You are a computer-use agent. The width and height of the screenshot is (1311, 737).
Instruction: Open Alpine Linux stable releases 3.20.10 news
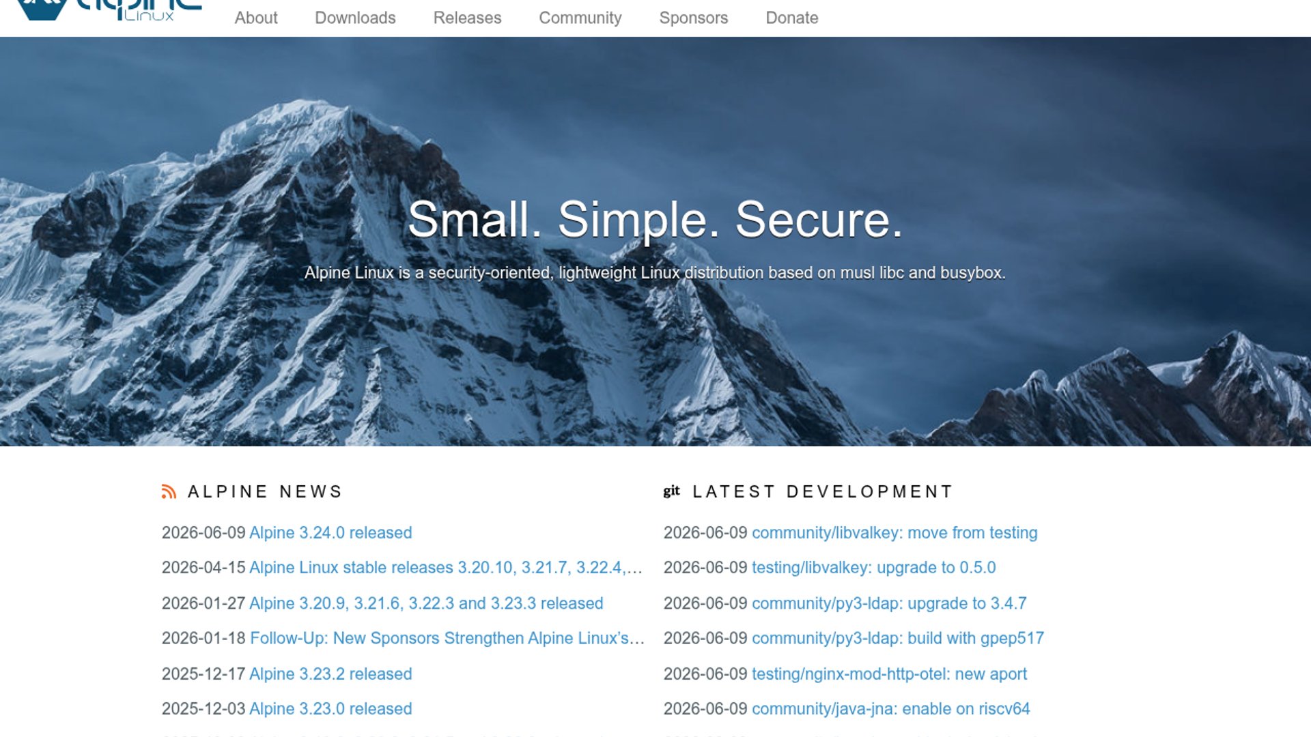pos(446,567)
